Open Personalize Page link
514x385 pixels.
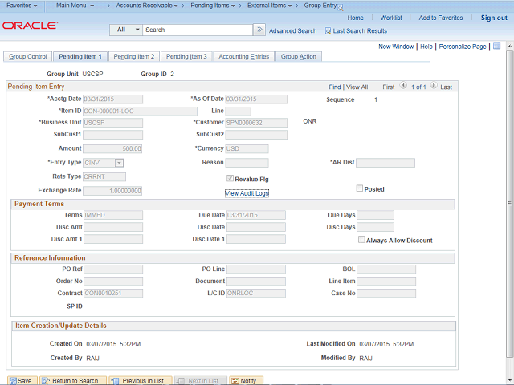463,47
